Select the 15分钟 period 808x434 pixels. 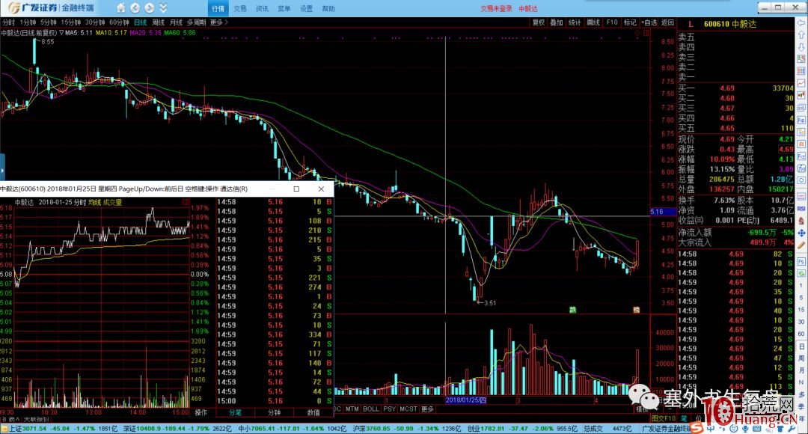pos(70,22)
